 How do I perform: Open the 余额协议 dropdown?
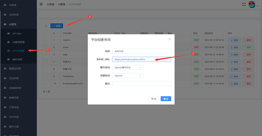[x=128, y=76]
